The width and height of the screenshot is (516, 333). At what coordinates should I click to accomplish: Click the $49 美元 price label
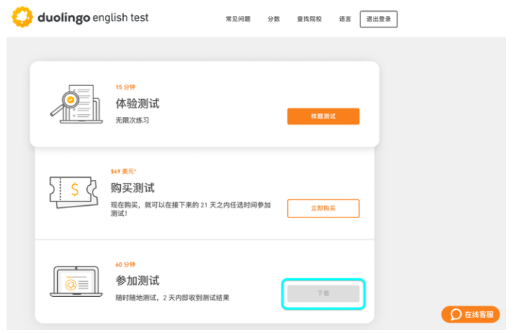coord(124,171)
